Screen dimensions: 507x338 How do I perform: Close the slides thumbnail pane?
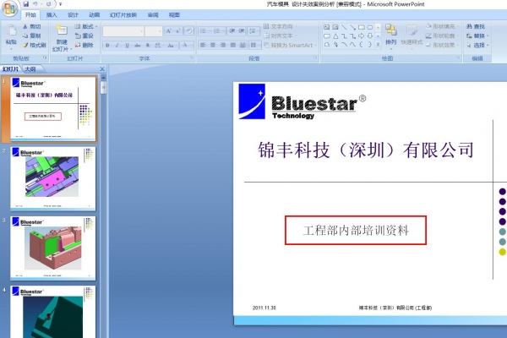coord(102,69)
